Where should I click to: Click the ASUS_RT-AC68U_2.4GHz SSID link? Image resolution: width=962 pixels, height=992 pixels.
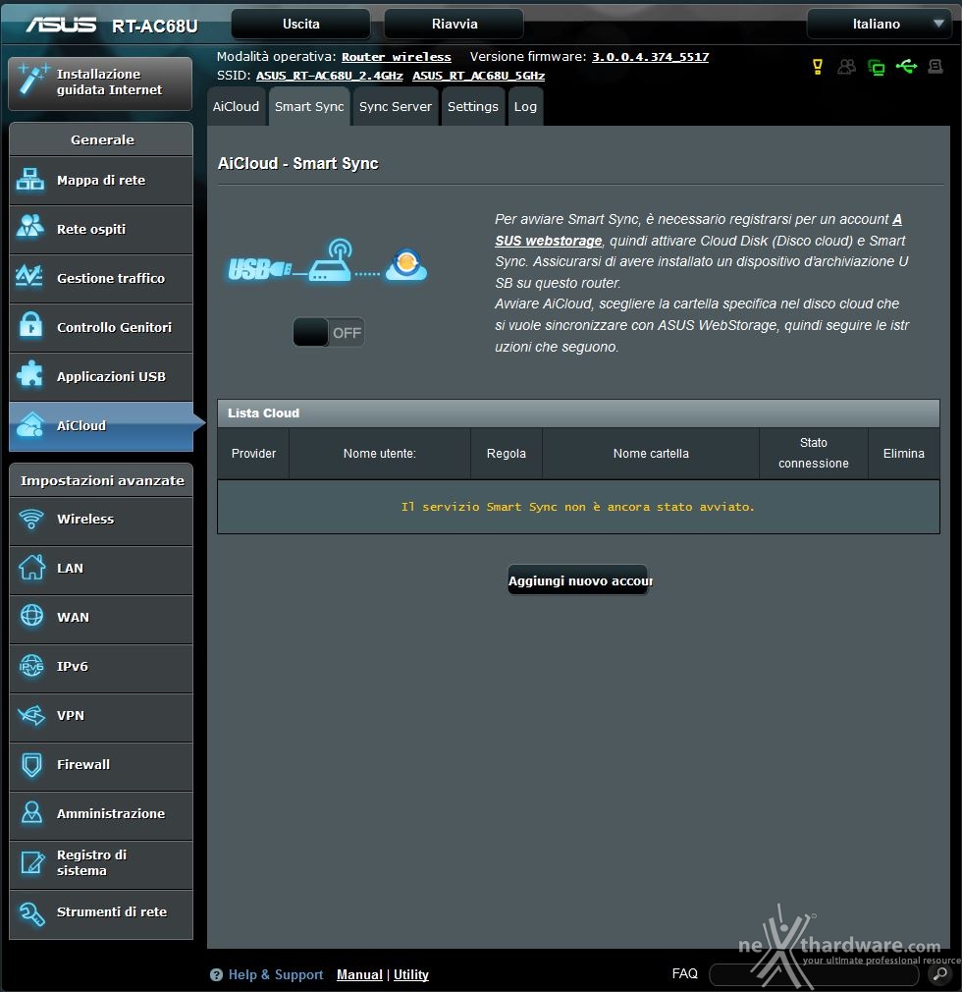330,76
